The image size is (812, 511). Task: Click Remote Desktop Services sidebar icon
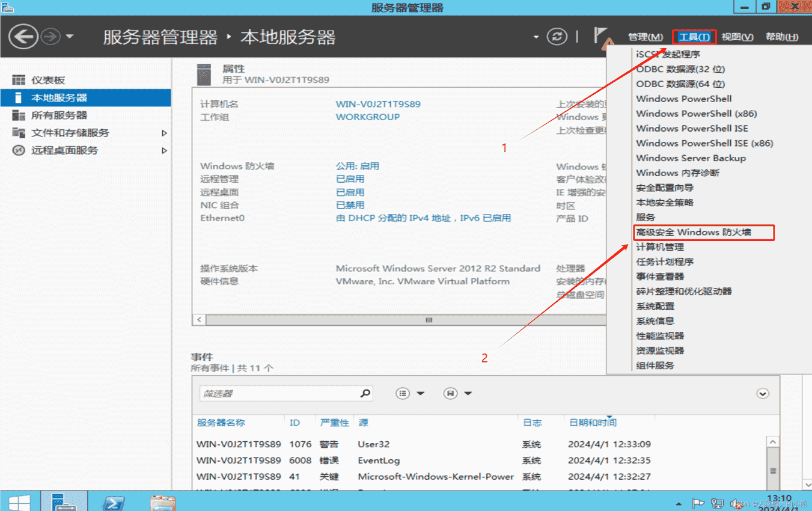click(19, 150)
